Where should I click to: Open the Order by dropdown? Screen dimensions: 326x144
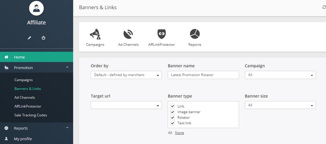[126, 75]
